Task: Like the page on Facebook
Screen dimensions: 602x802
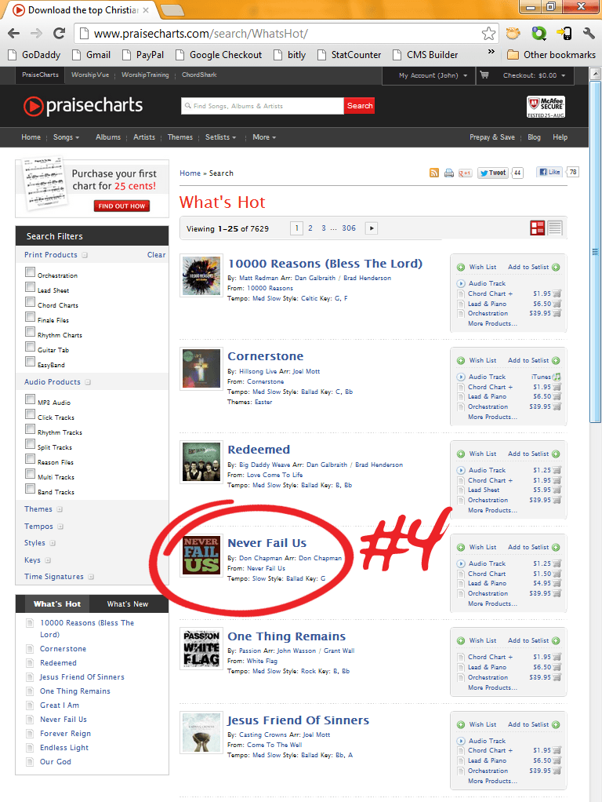Action: pos(549,173)
